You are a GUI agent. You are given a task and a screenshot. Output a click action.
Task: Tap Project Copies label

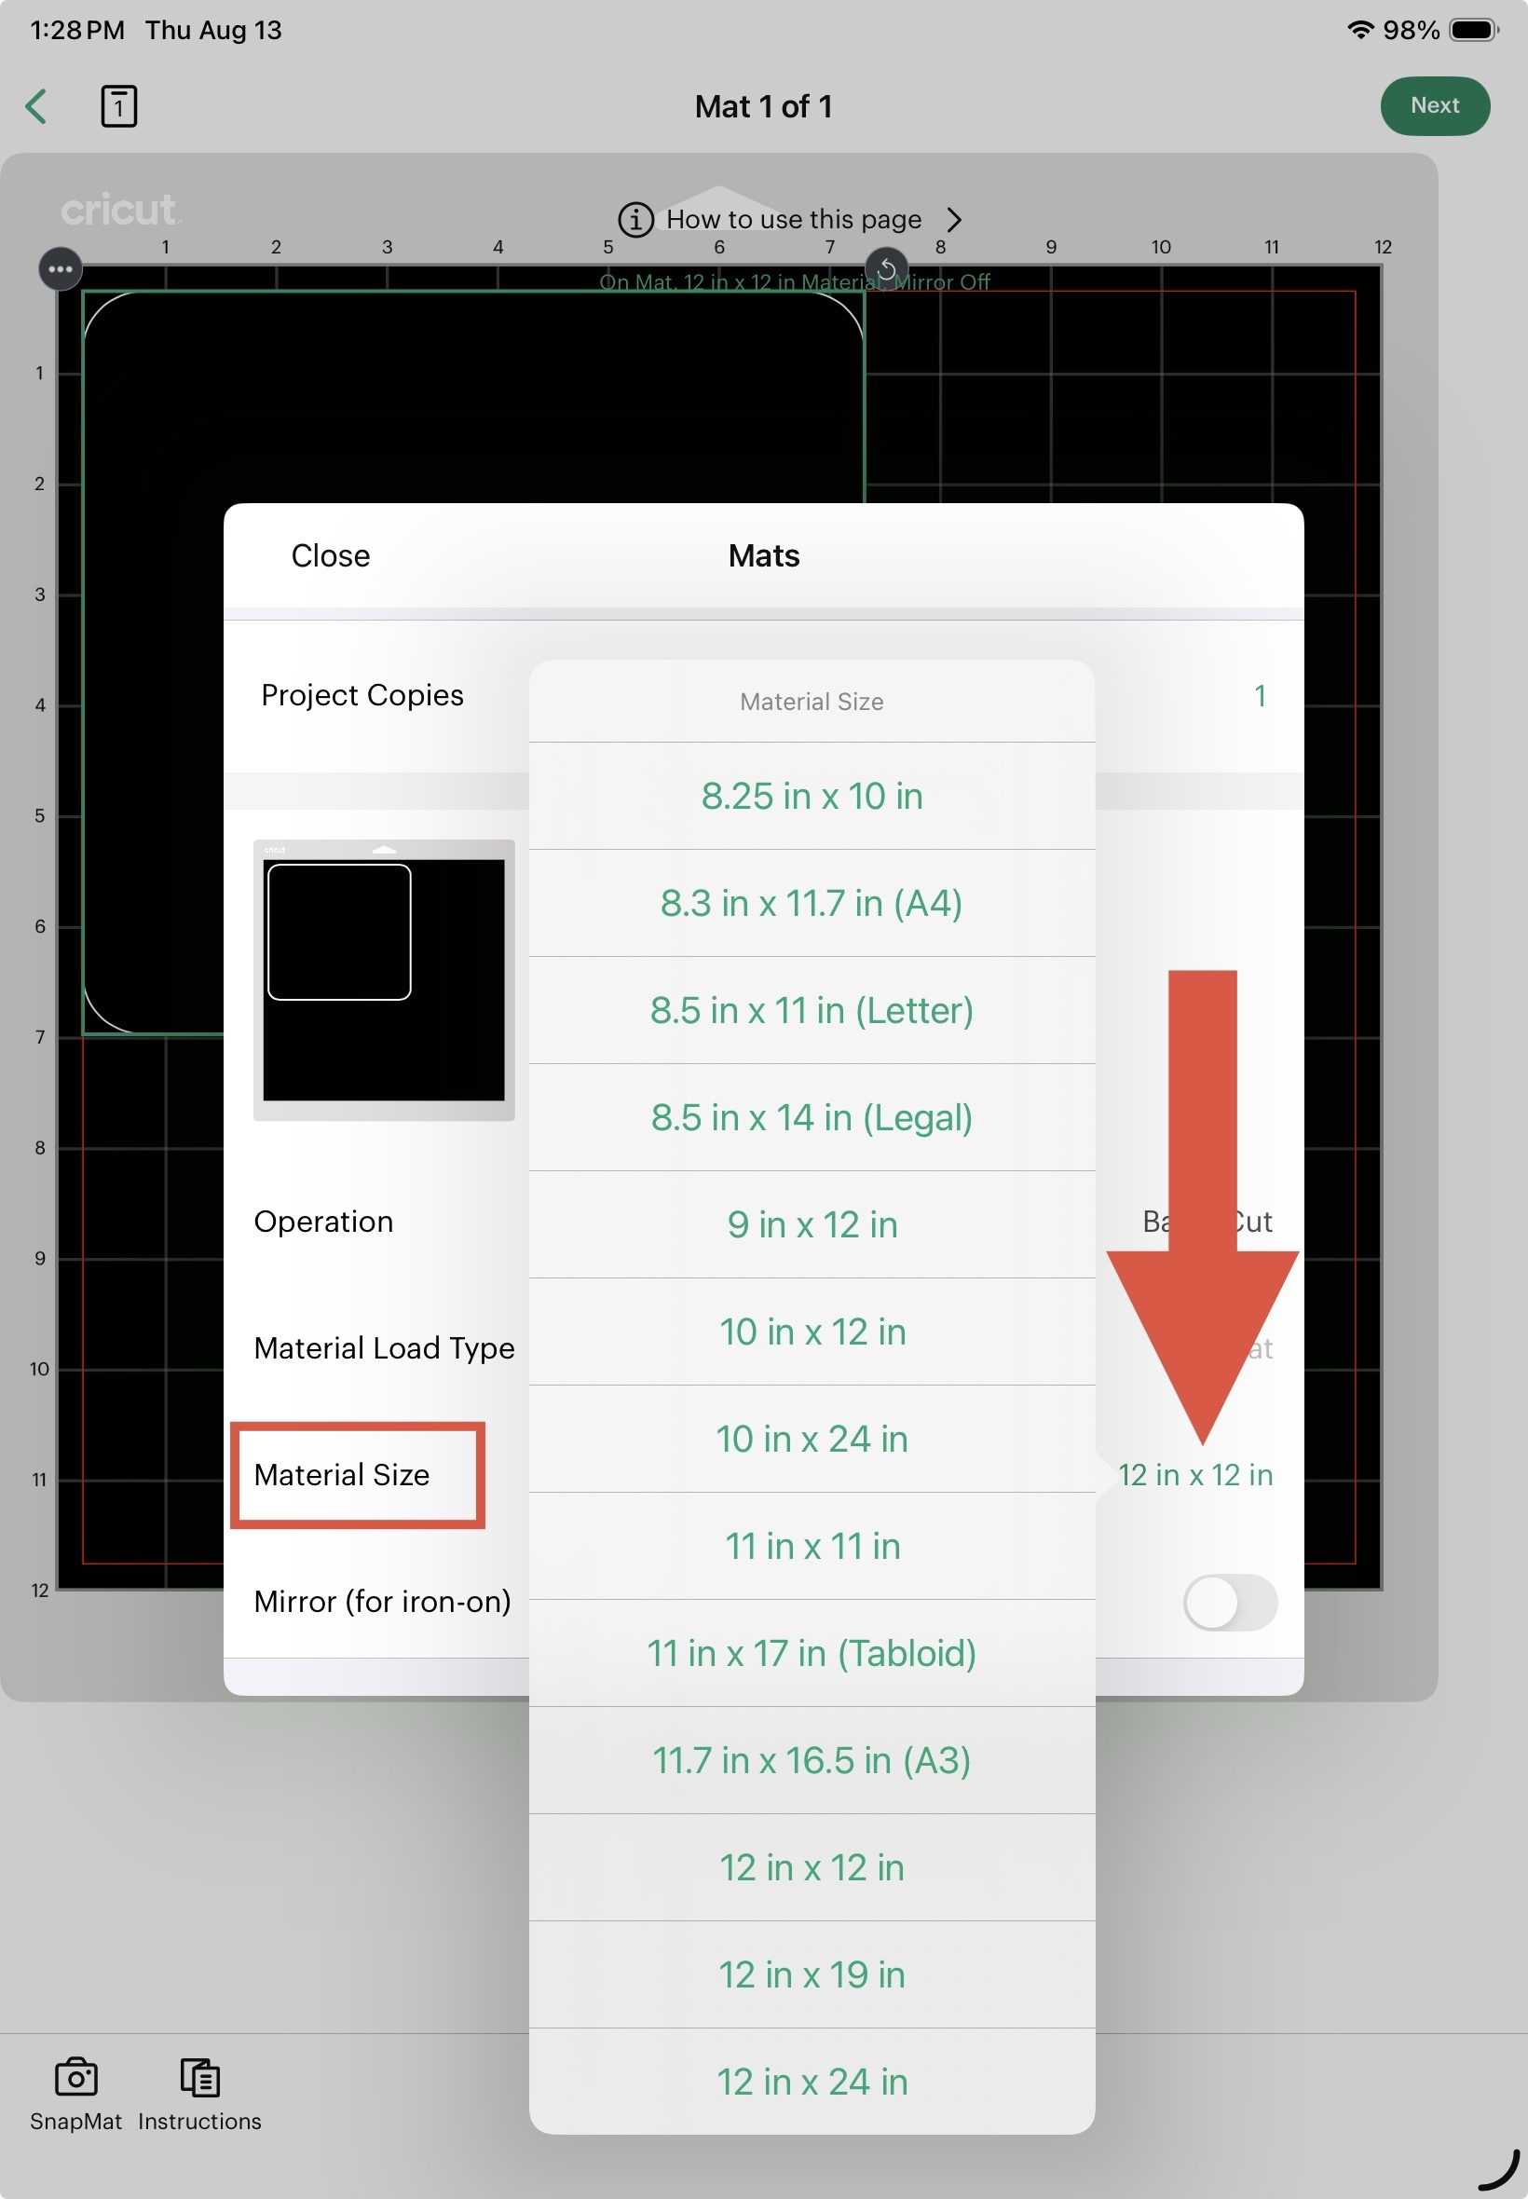click(x=362, y=695)
